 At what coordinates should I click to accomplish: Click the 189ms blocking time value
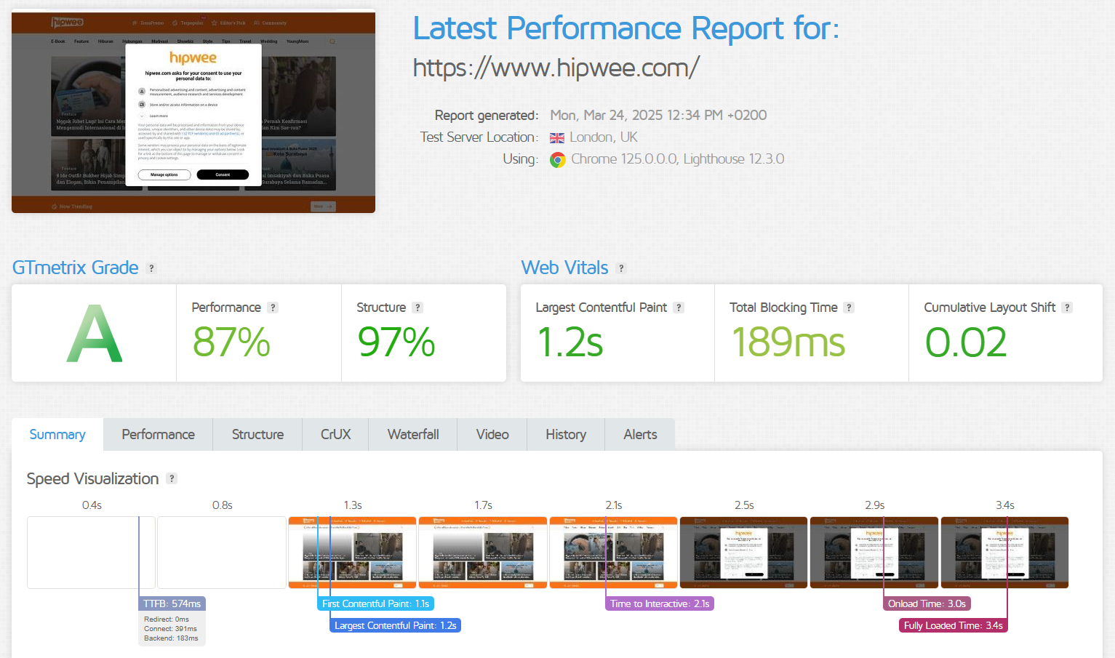[788, 342]
